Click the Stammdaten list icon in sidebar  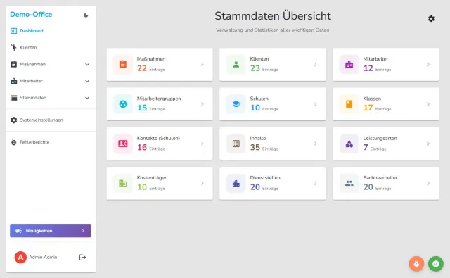pyautogui.click(x=13, y=98)
